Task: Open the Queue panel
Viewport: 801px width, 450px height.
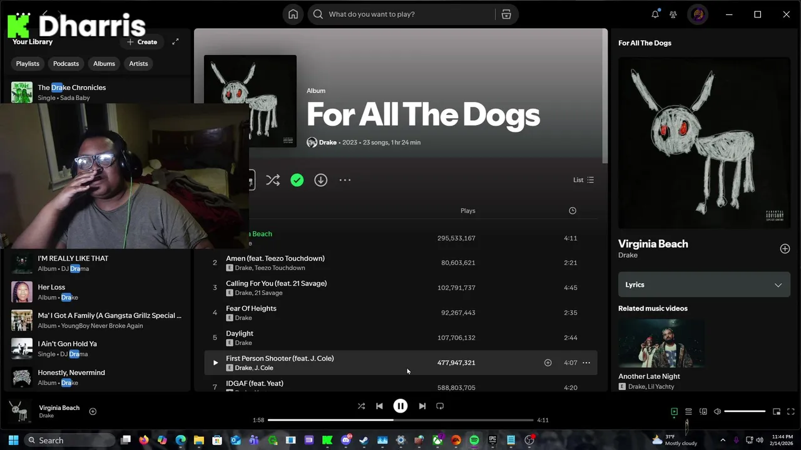Action: coord(688,411)
